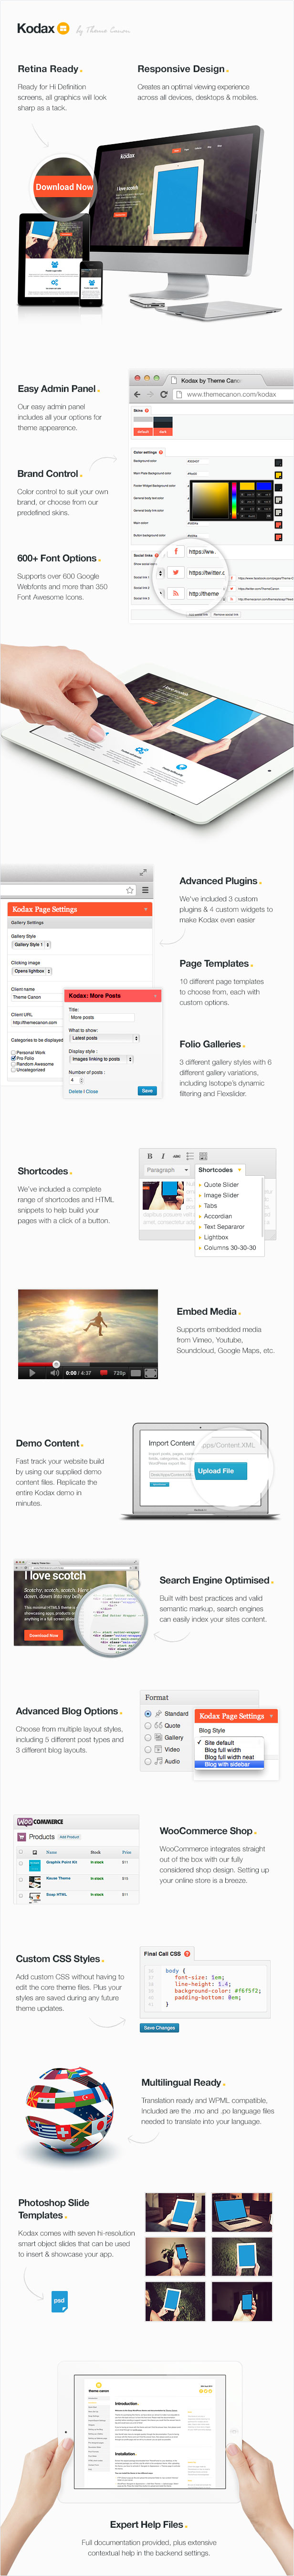Choose Tabs from Shortcodes menu
Screen dimensions: 294x2576
210,1206
